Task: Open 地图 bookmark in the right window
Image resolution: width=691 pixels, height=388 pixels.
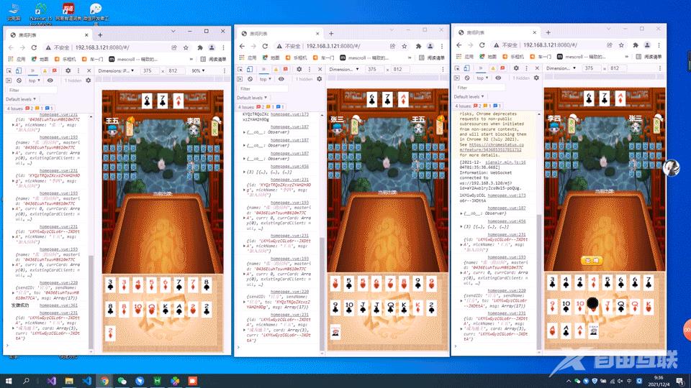Action: (x=488, y=56)
